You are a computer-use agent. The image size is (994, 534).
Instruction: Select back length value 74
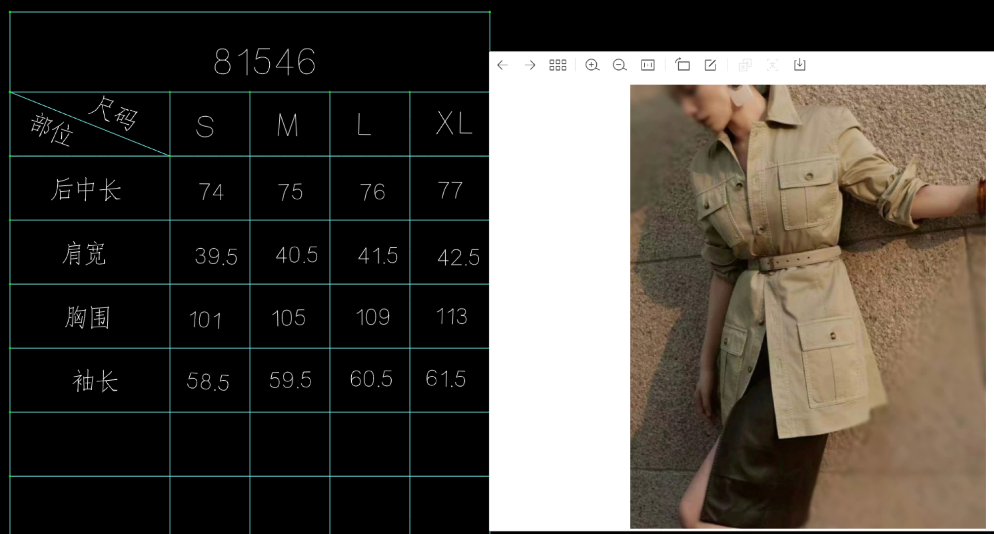tap(211, 192)
